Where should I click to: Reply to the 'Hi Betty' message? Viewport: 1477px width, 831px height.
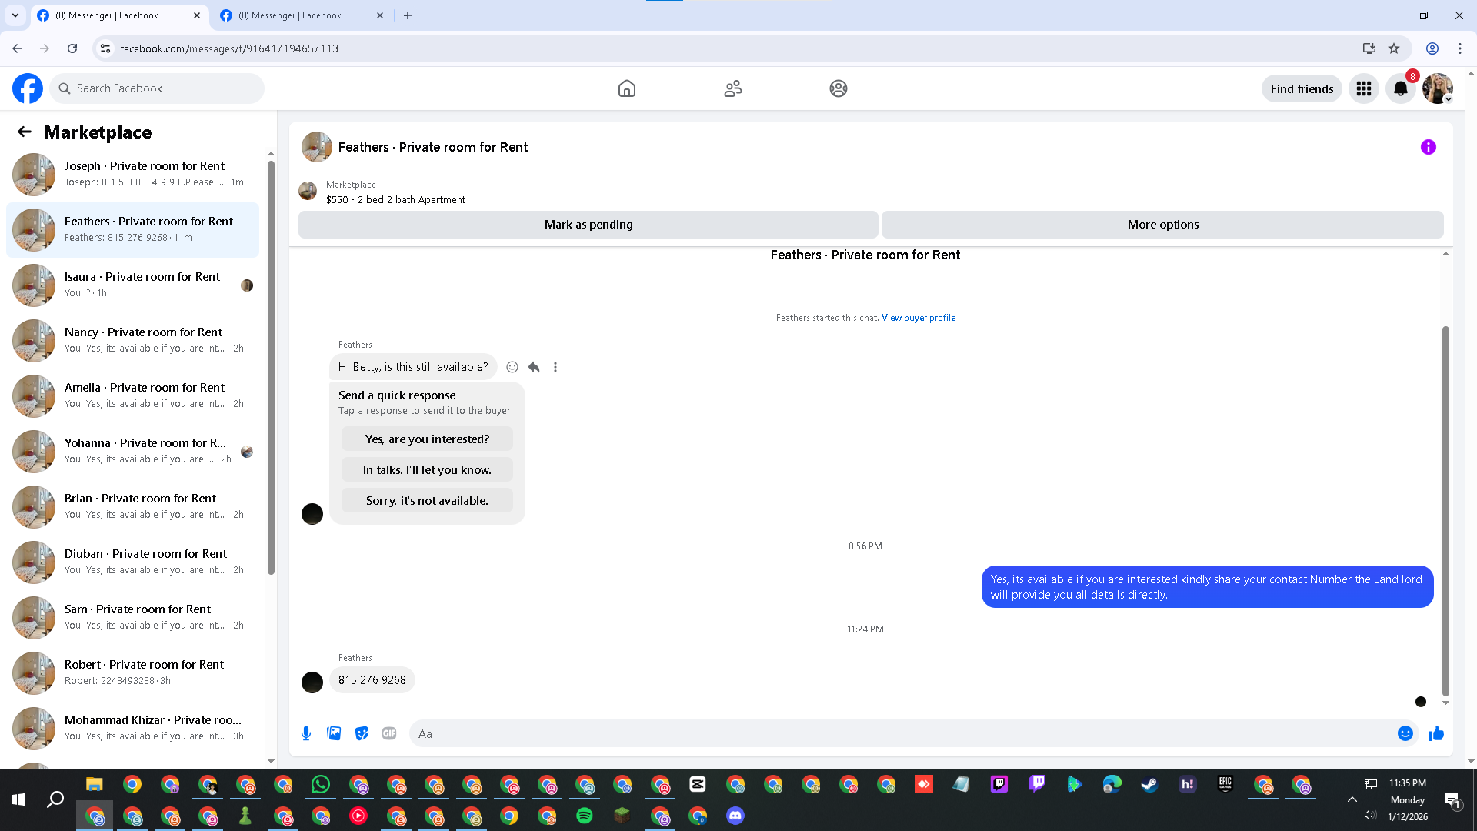pyautogui.click(x=534, y=367)
